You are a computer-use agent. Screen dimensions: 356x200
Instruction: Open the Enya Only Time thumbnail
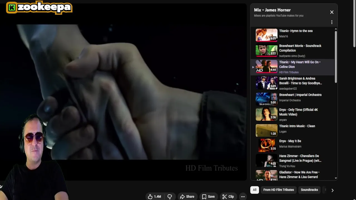[x=266, y=114]
